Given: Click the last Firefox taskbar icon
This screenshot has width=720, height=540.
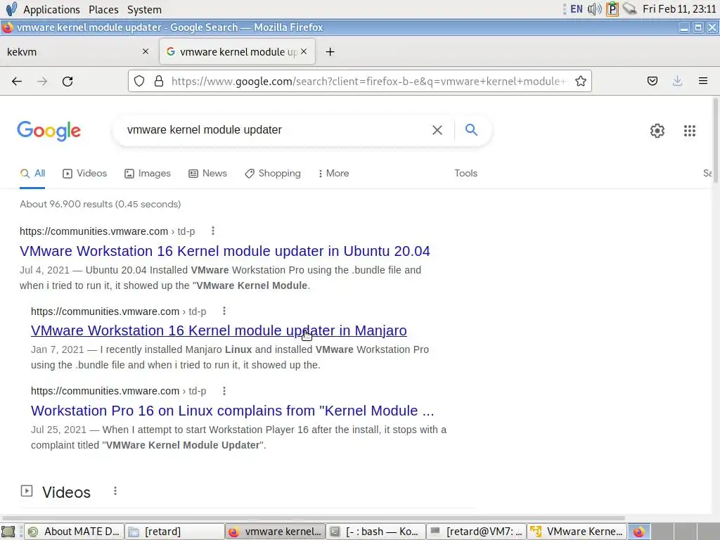Looking at the screenshot, I should coord(638,532).
